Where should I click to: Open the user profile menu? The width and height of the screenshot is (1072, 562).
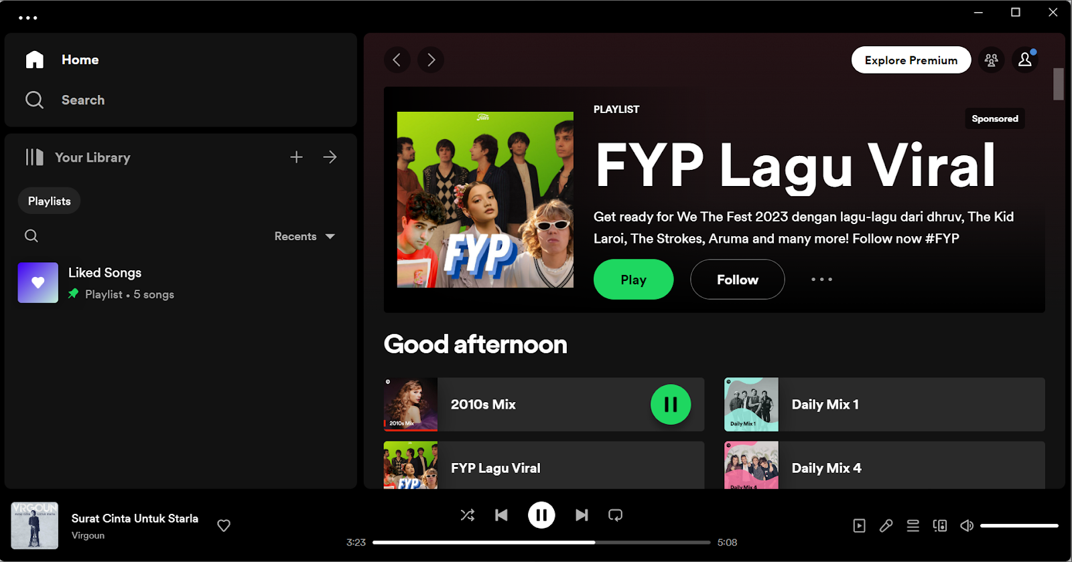(1025, 60)
